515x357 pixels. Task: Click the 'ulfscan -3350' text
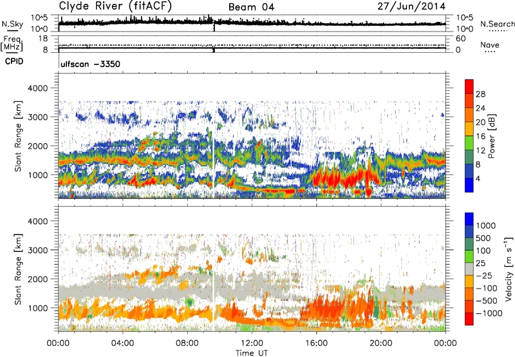click(x=90, y=64)
